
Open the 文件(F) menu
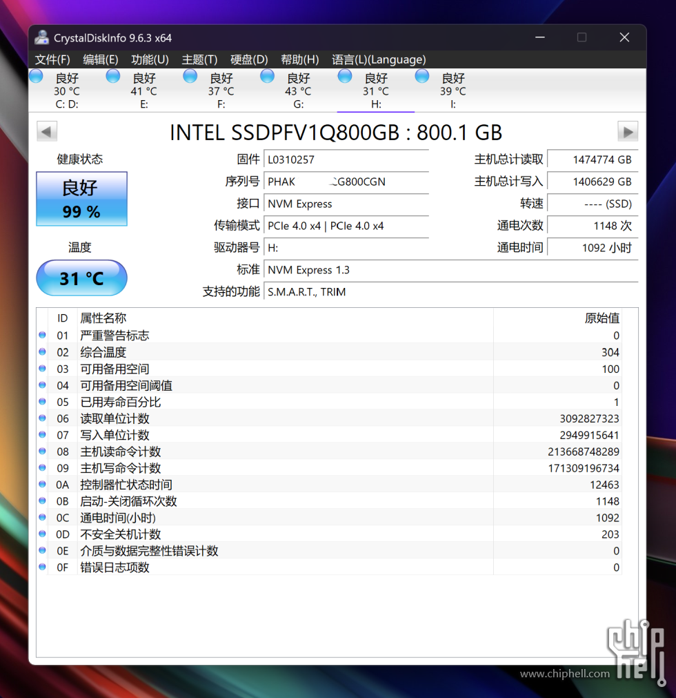[52, 59]
